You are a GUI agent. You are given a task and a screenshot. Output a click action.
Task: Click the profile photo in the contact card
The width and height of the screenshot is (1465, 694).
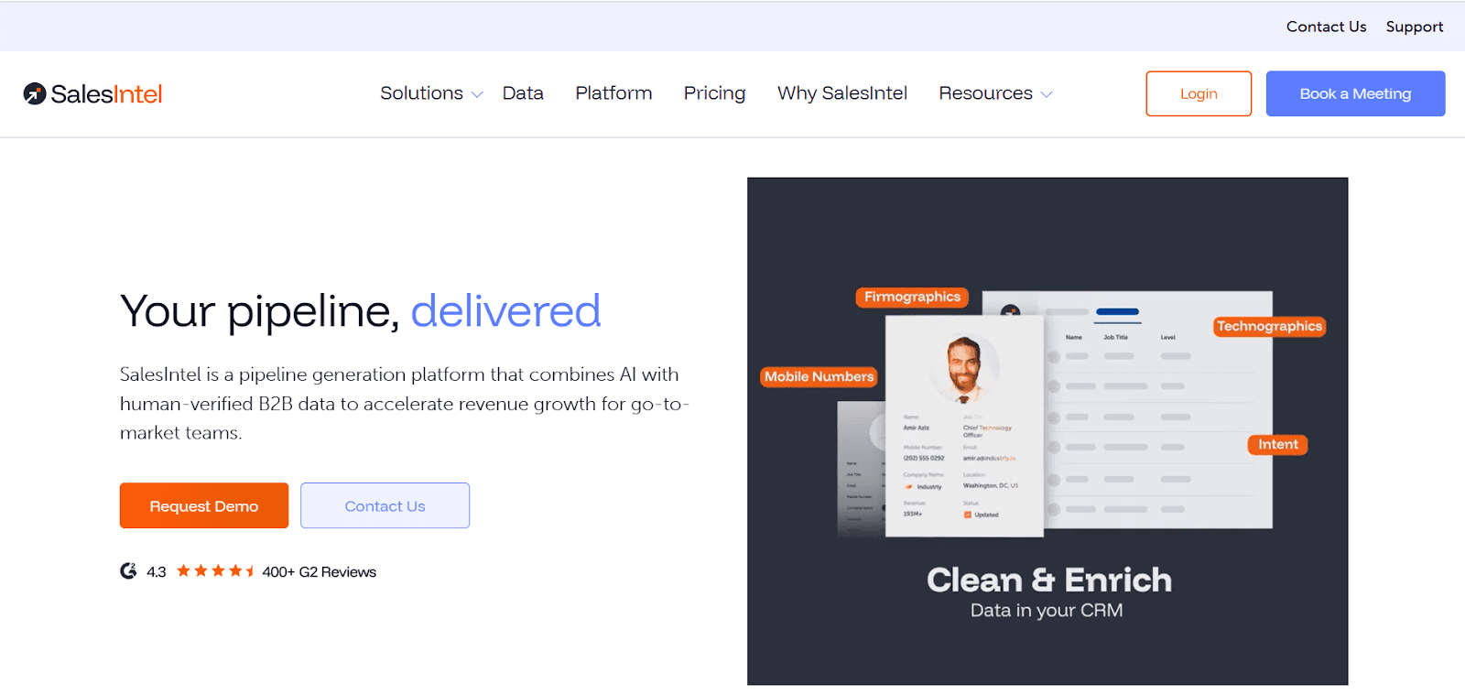964,369
